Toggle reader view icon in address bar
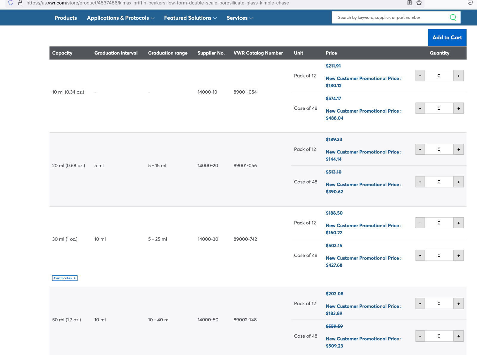The image size is (477, 355). click(410, 3)
